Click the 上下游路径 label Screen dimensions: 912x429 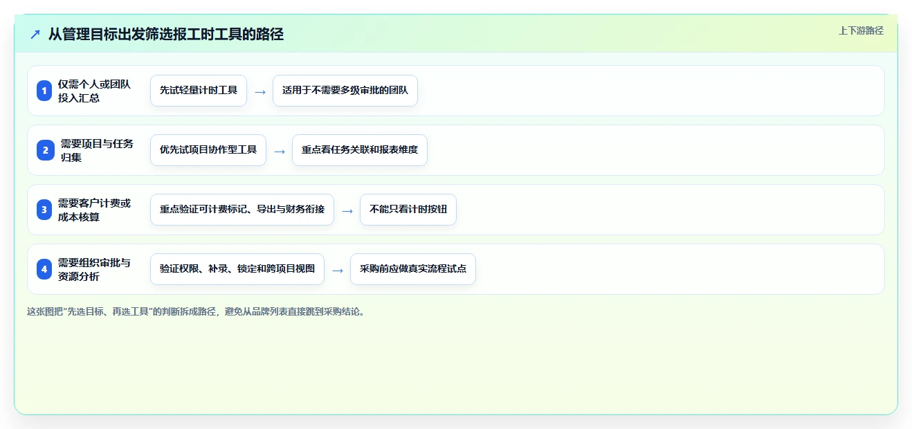click(861, 30)
